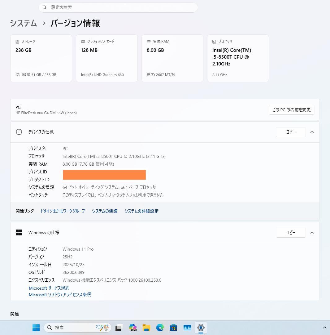Image resolution: width=330 pixels, height=335 pixels.
Task: Click the graphics card icon above 128 MB
Action: pos(83,41)
